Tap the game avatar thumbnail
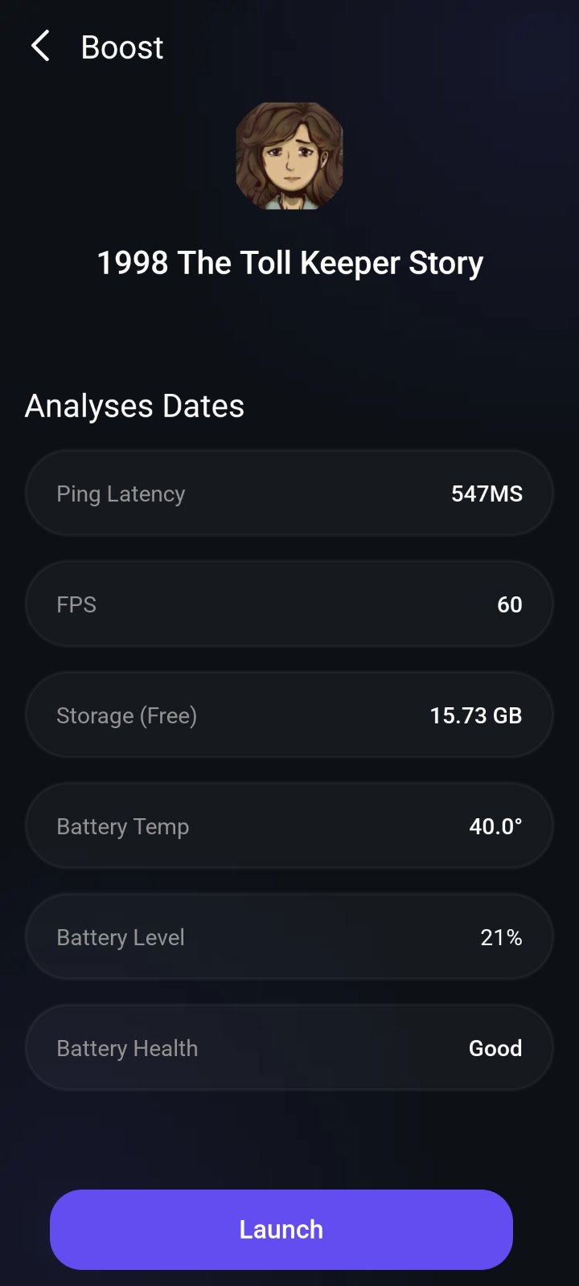The height and width of the screenshot is (1286, 579). [x=289, y=156]
